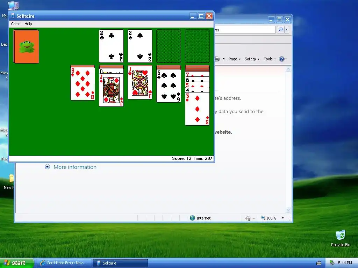Maximize the browser window

pos(279,20)
